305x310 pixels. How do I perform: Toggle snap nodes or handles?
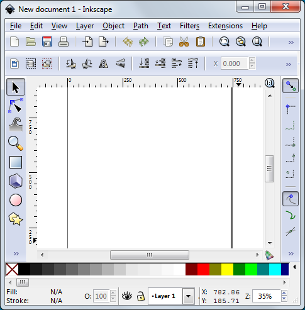click(x=291, y=199)
